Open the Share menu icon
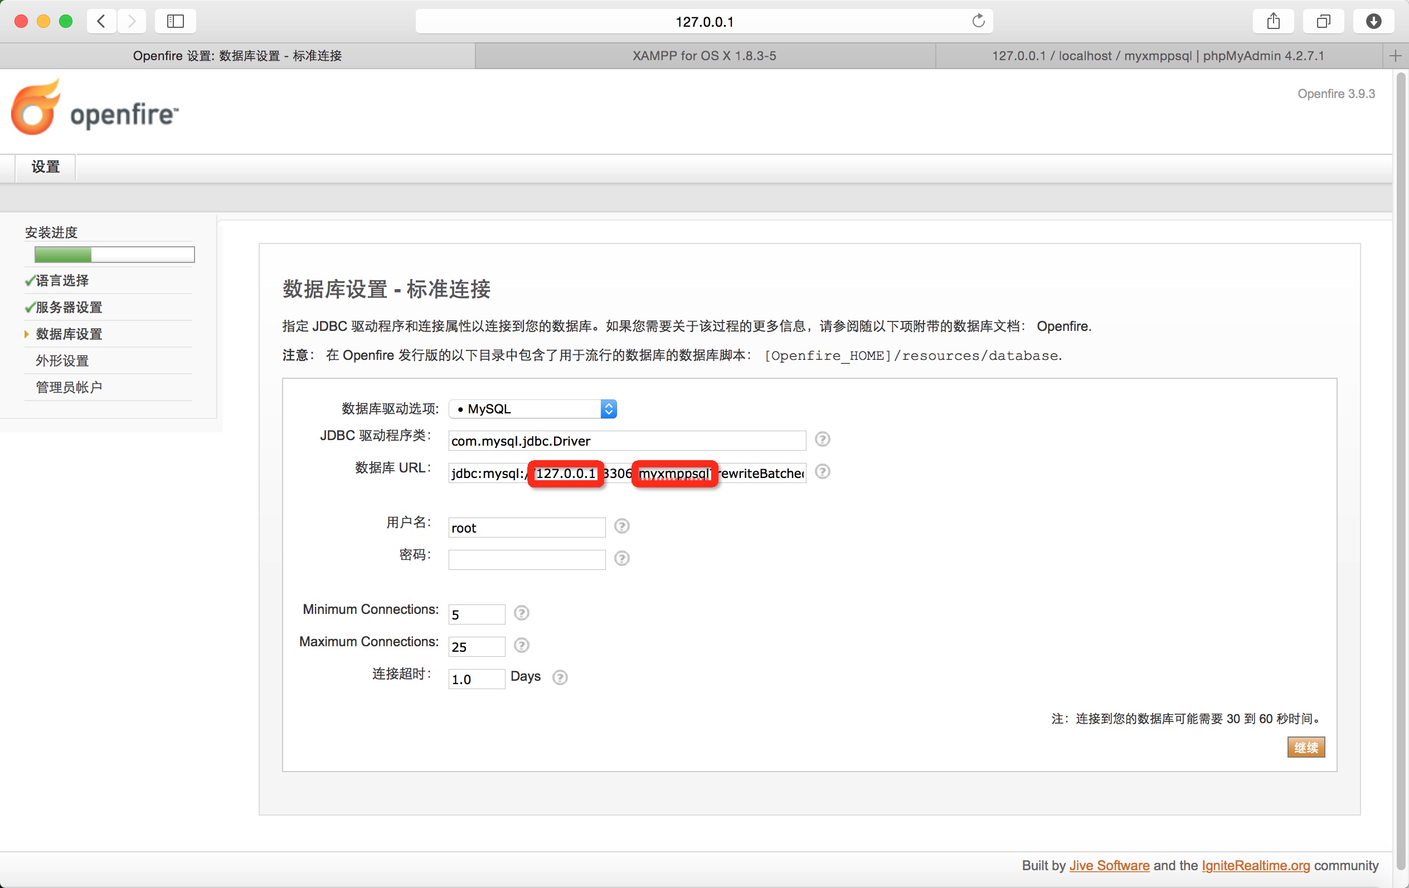The width and height of the screenshot is (1409, 888). click(x=1273, y=22)
